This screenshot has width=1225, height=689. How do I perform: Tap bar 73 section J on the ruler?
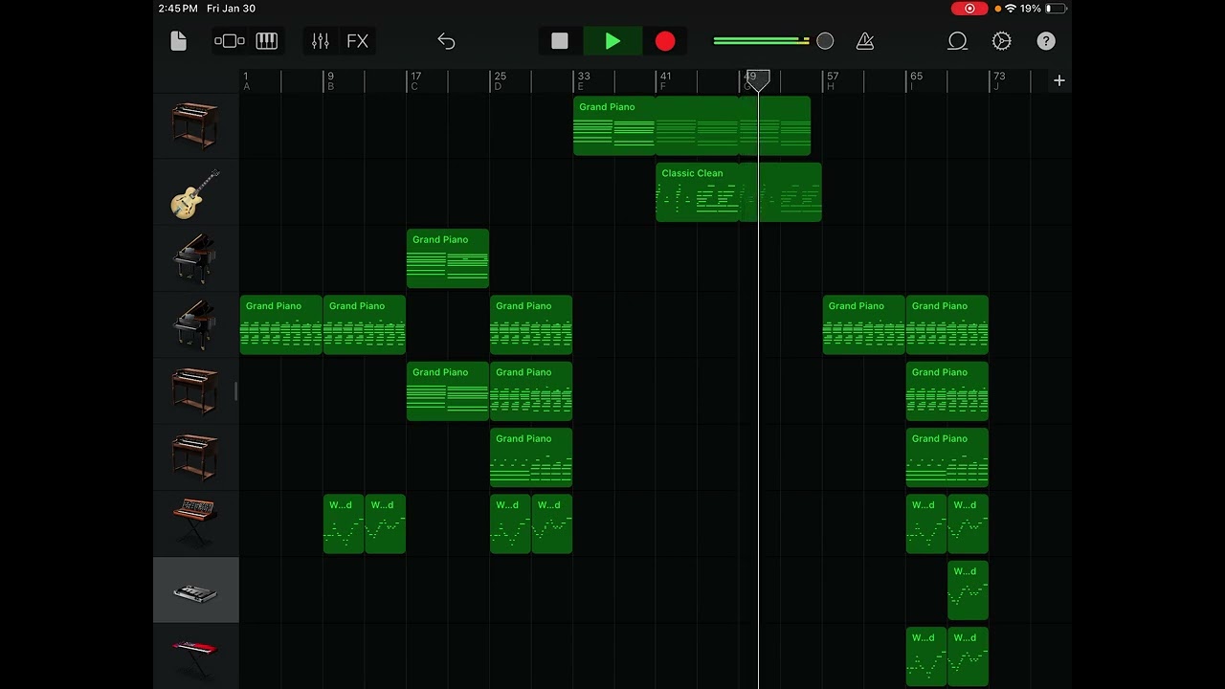point(999,80)
